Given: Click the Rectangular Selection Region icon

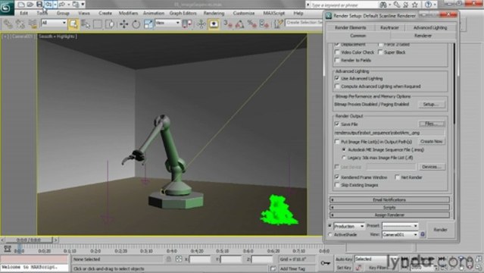Looking at the screenshot, I should [98, 24].
